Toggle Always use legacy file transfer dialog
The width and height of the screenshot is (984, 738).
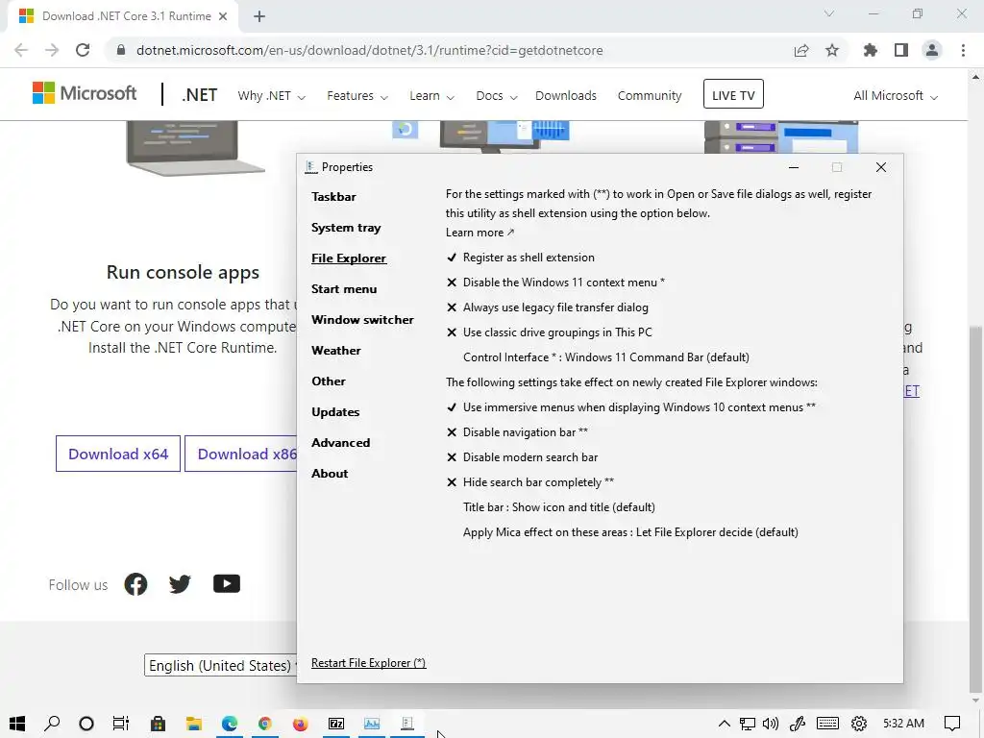[547, 307]
